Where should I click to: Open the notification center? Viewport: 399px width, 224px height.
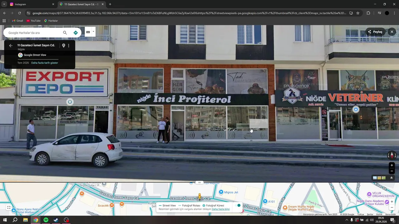coord(392,220)
